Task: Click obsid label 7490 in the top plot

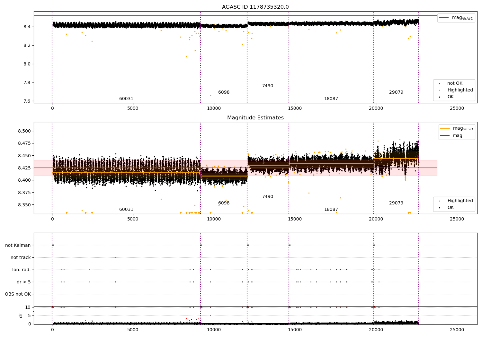Action: coord(268,86)
